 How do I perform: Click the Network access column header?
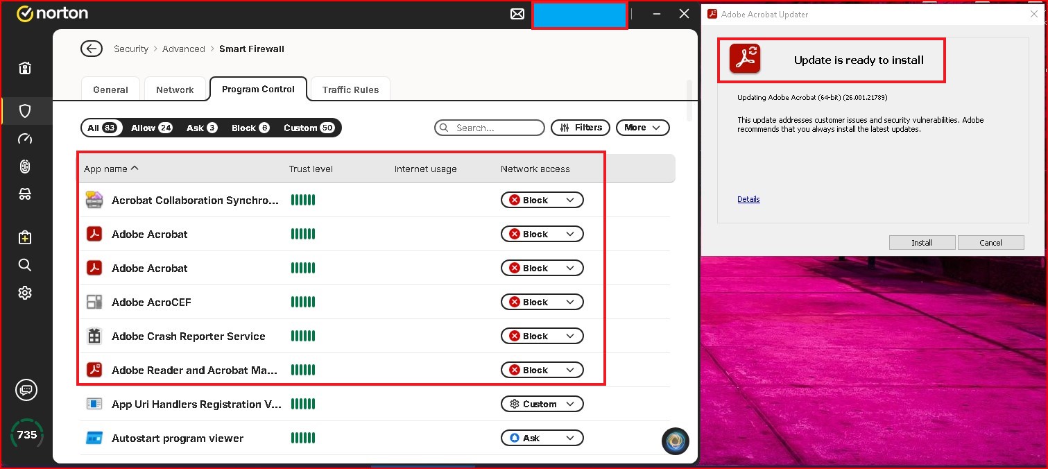(535, 169)
